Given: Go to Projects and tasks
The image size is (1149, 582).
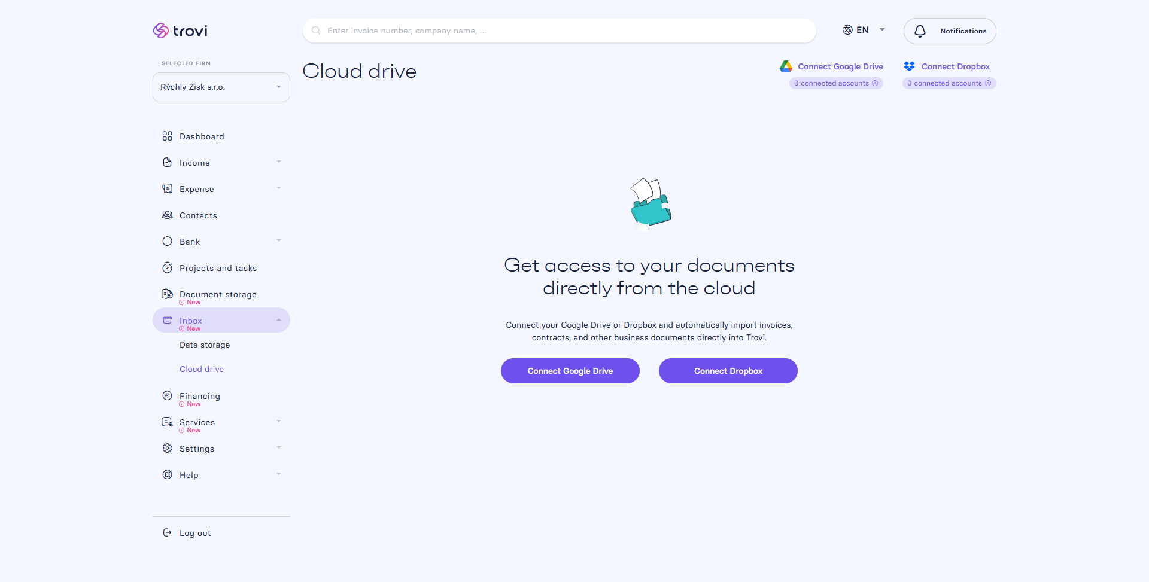Looking at the screenshot, I should (x=218, y=268).
